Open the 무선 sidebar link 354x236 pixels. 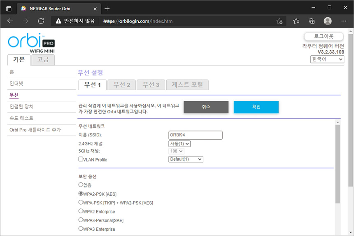14,95
